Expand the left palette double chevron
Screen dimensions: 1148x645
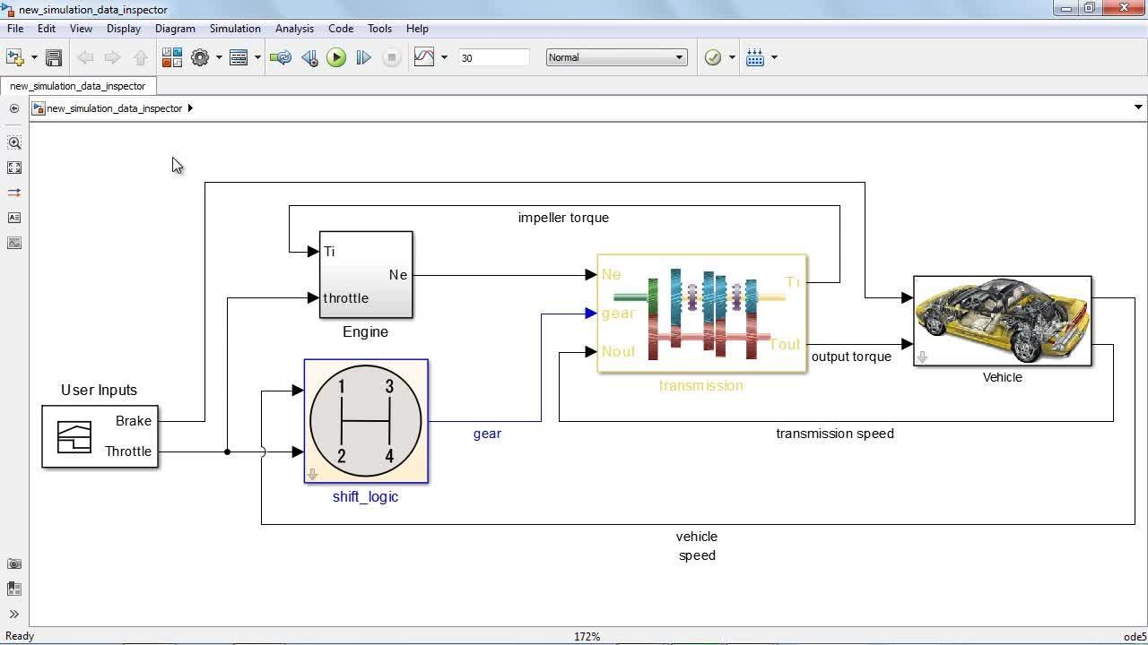coord(14,614)
